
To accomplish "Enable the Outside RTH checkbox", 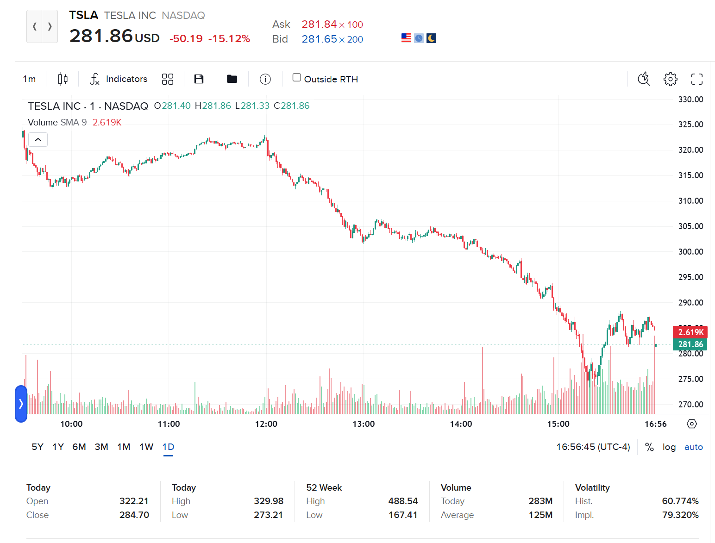I will pyautogui.click(x=297, y=77).
